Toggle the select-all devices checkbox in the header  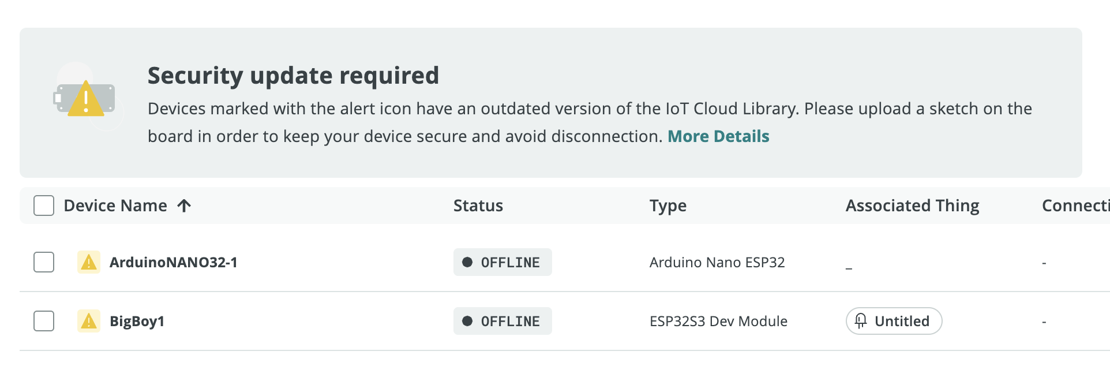pyautogui.click(x=44, y=206)
